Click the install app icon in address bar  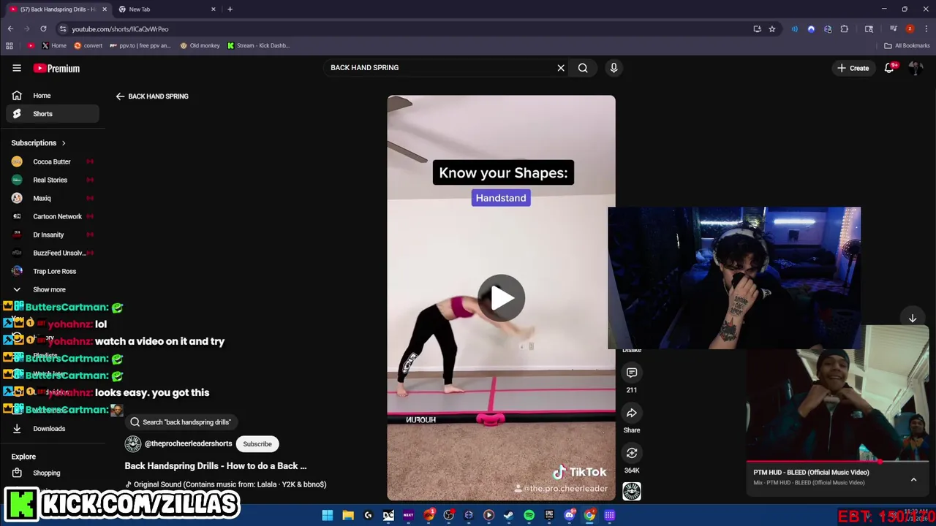click(x=757, y=29)
